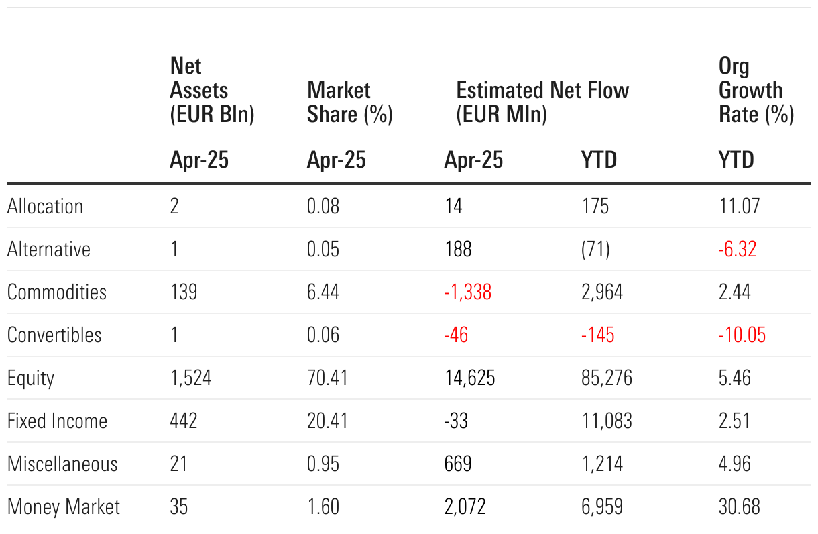
Task: Click the Equity market share 70.41
Action: (327, 378)
